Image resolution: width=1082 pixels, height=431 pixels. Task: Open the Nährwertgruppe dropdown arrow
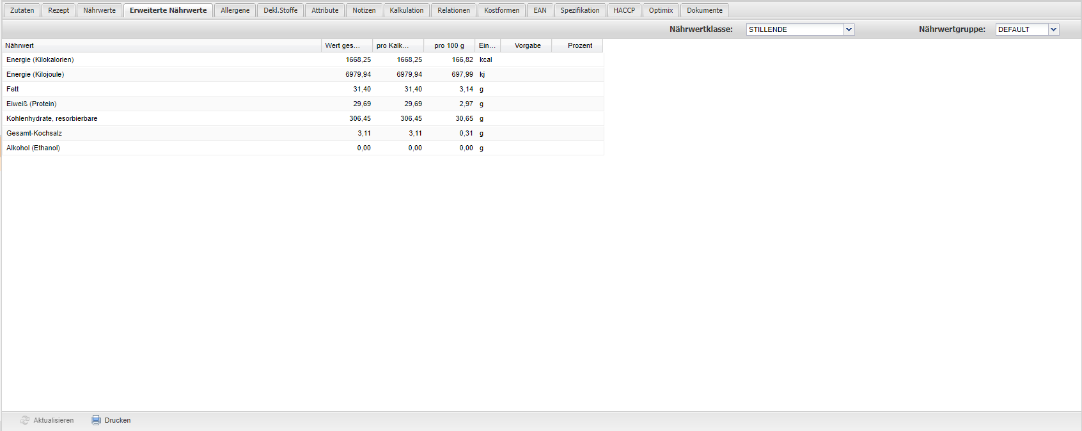click(1053, 29)
